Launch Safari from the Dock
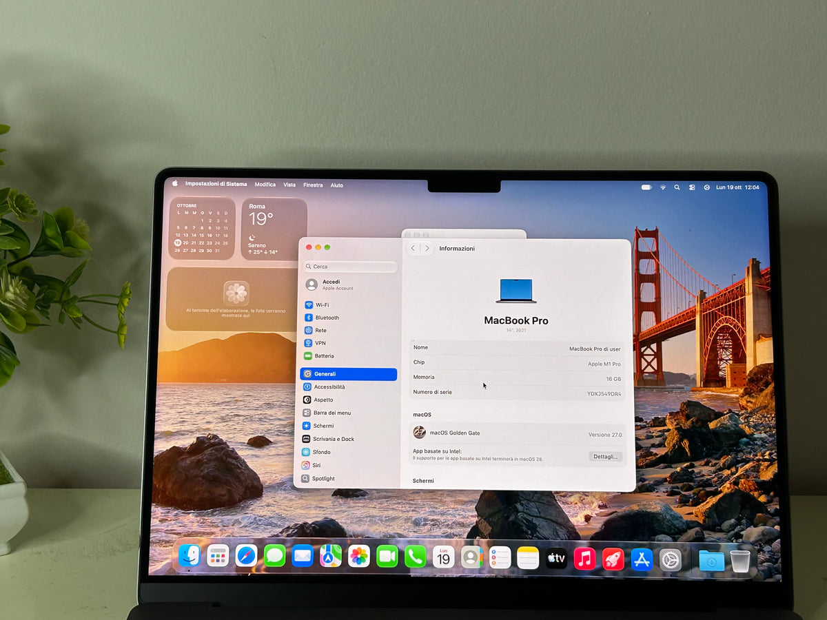Viewport: 827px width, 620px height. pos(246,555)
